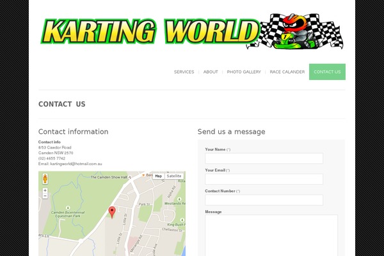
Task: Click the Street View pegman icon
Action: 45,179
